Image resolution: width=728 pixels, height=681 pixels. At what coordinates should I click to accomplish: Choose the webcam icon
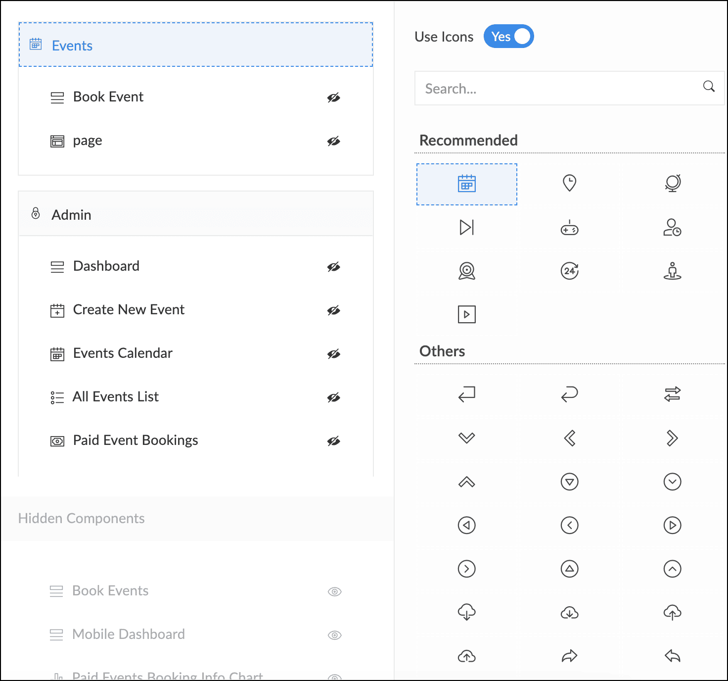tap(466, 271)
